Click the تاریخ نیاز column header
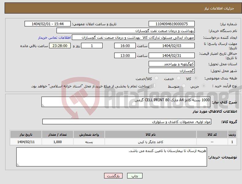This screenshot has width=242, height=184. click(x=26, y=134)
